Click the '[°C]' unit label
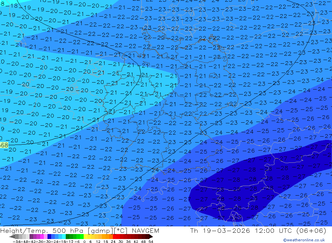 121,231
